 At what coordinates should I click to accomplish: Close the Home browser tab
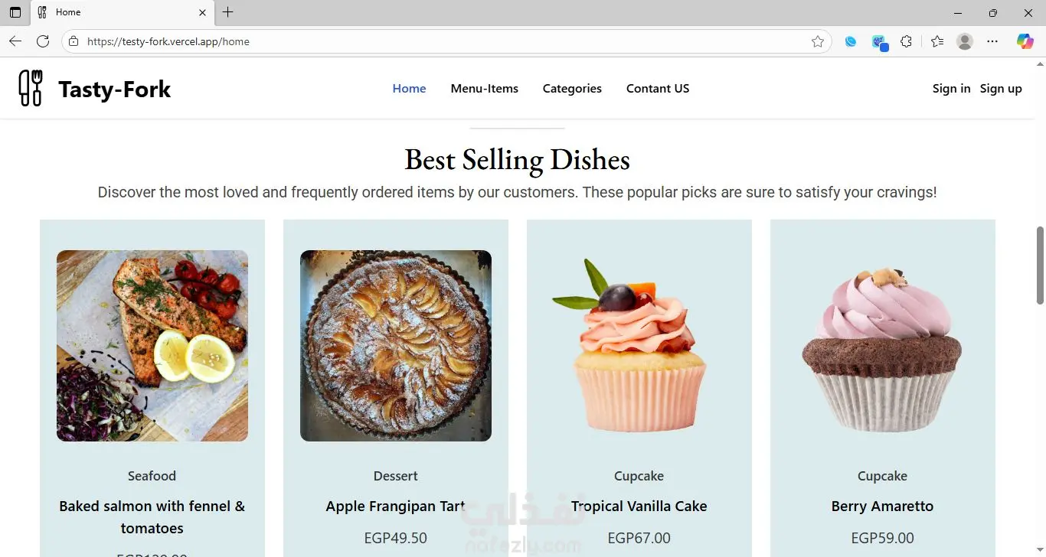(202, 12)
